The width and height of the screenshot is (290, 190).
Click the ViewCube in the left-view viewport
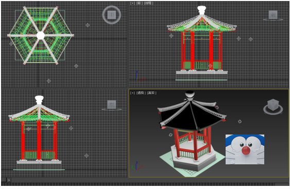click(112, 105)
